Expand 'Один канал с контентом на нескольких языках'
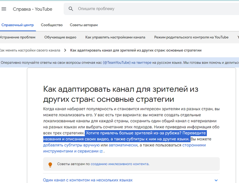Screen dimensions: 239x183 88,180
